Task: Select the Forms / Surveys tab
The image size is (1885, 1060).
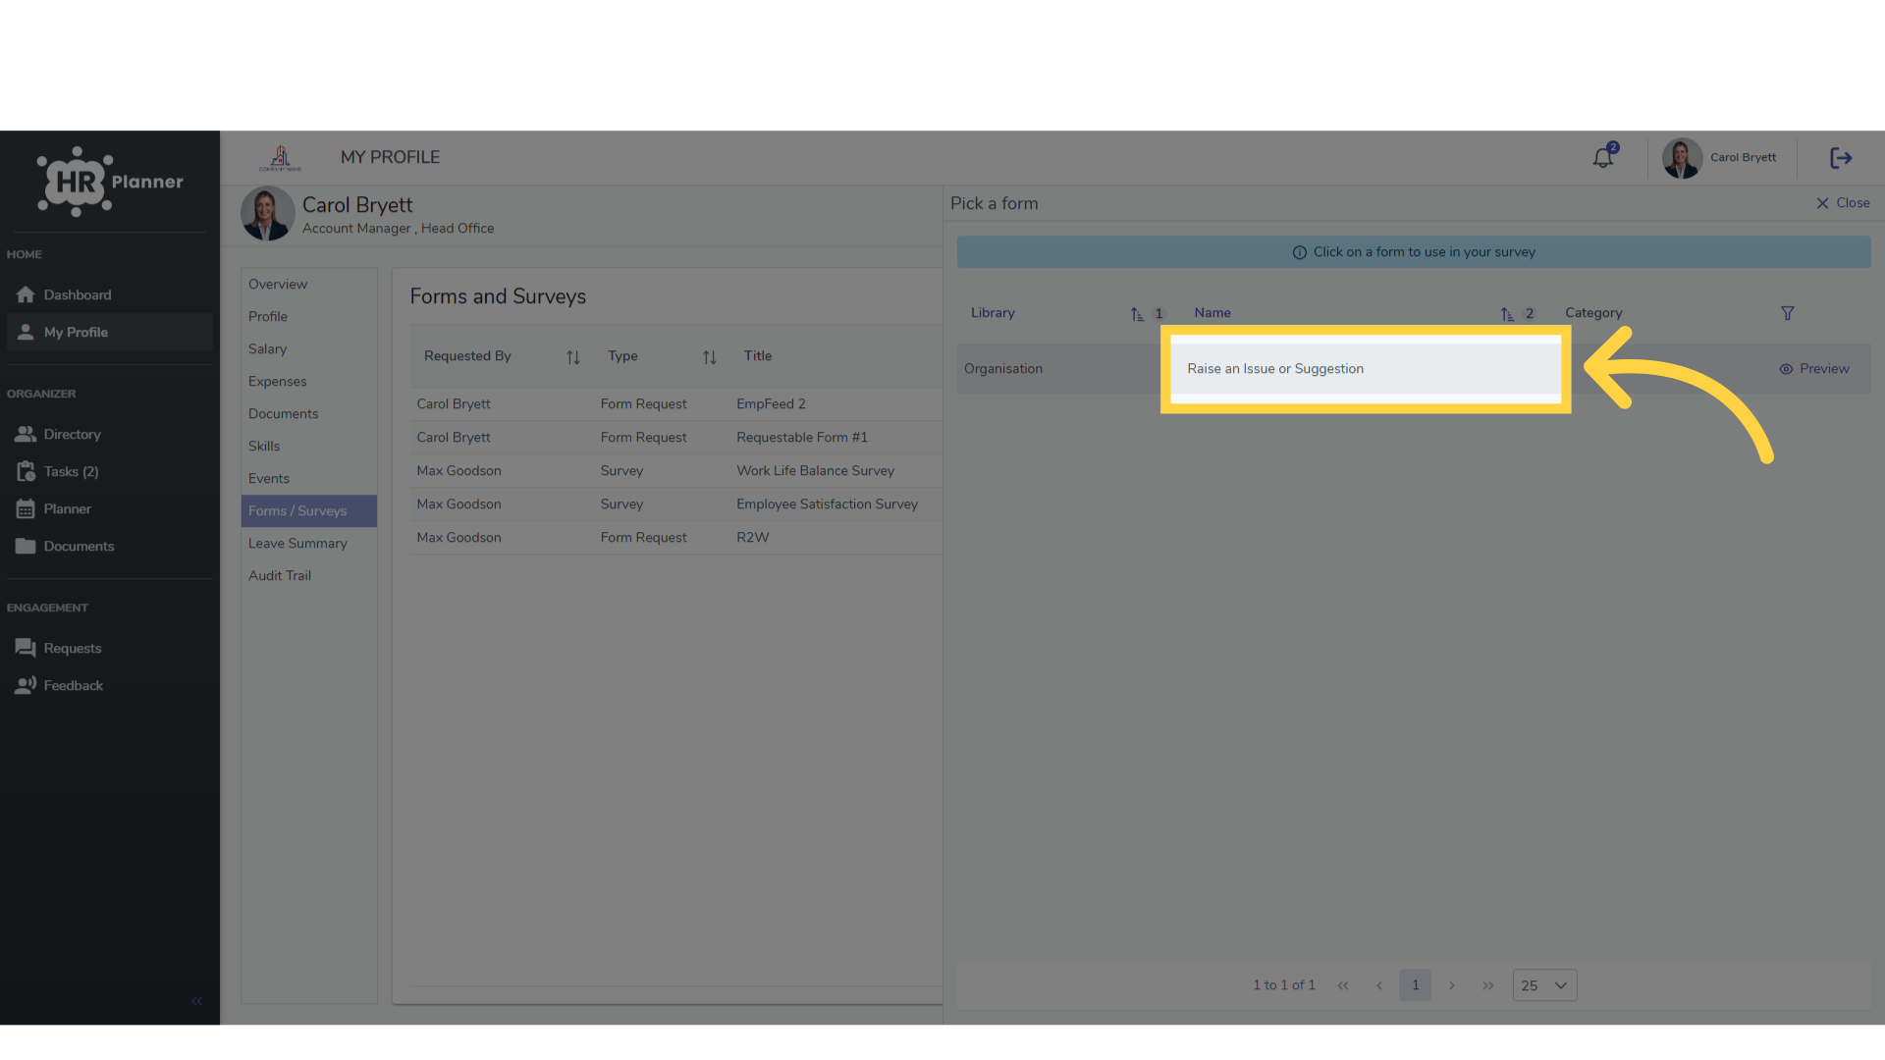Action: click(309, 511)
